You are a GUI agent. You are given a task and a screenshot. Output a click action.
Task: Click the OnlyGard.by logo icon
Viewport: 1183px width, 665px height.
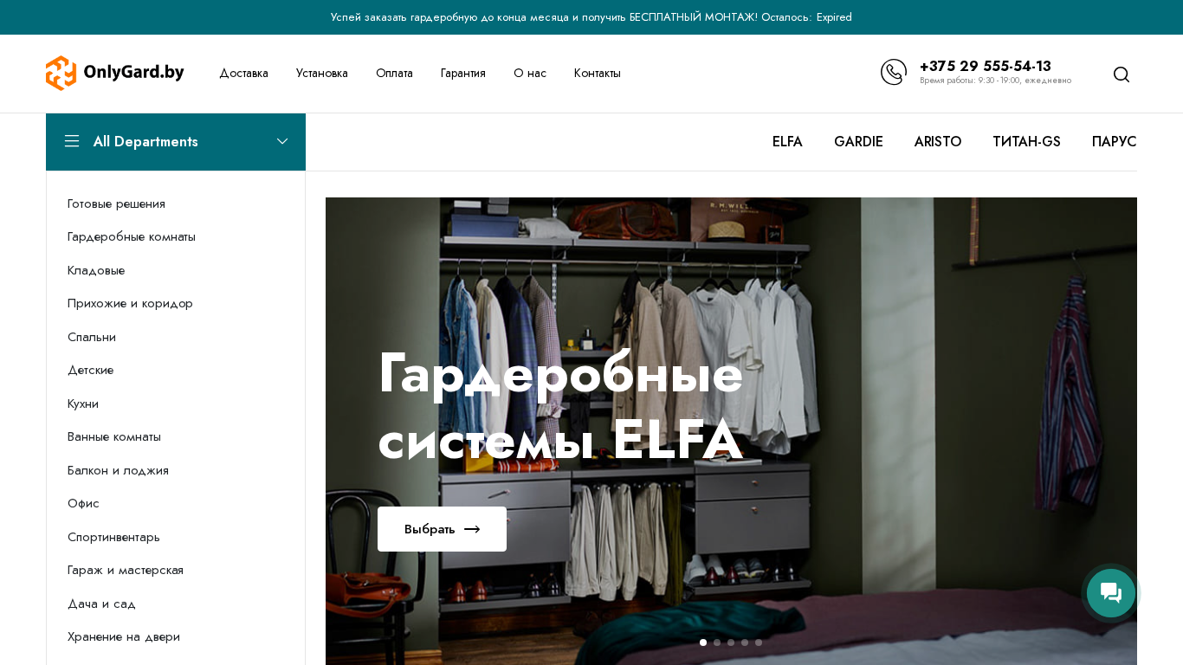tap(61, 73)
